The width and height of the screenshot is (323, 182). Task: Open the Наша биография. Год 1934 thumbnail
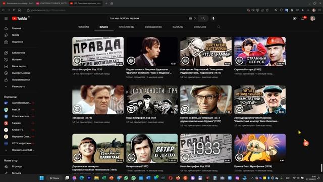(152, 100)
